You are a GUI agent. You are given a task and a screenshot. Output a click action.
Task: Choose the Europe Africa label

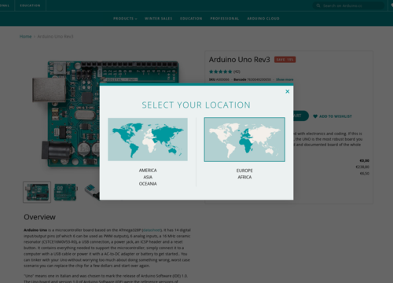(x=244, y=174)
